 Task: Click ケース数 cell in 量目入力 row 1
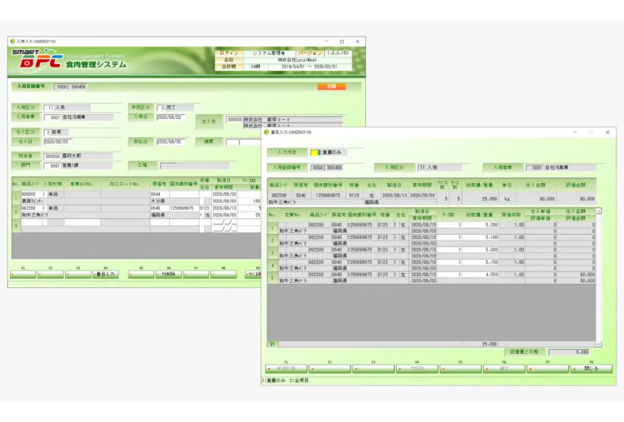(449, 225)
